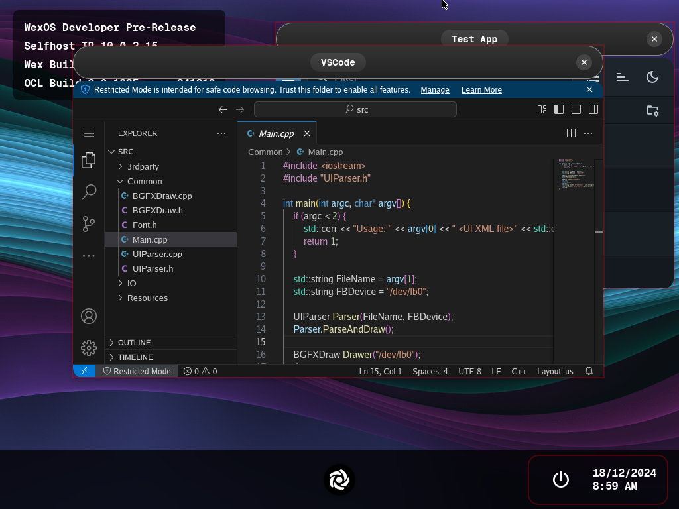Click Main.cpp in the breadcrumb
679x509 pixels.
click(325, 152)
